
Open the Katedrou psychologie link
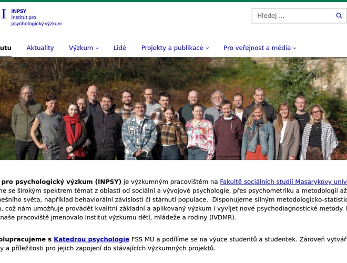click(91, 239)
